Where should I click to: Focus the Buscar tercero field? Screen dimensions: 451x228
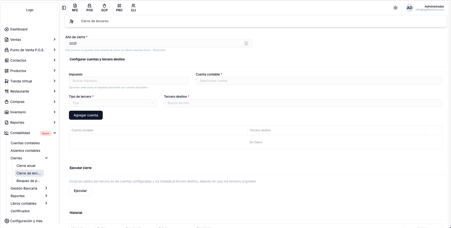[x=303, y=103]
